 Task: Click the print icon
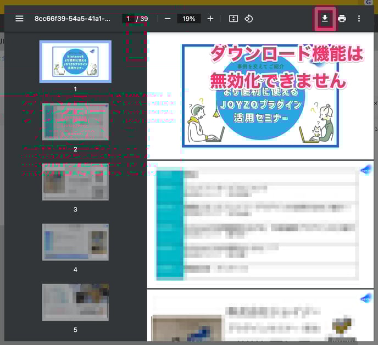click(342, 19)
